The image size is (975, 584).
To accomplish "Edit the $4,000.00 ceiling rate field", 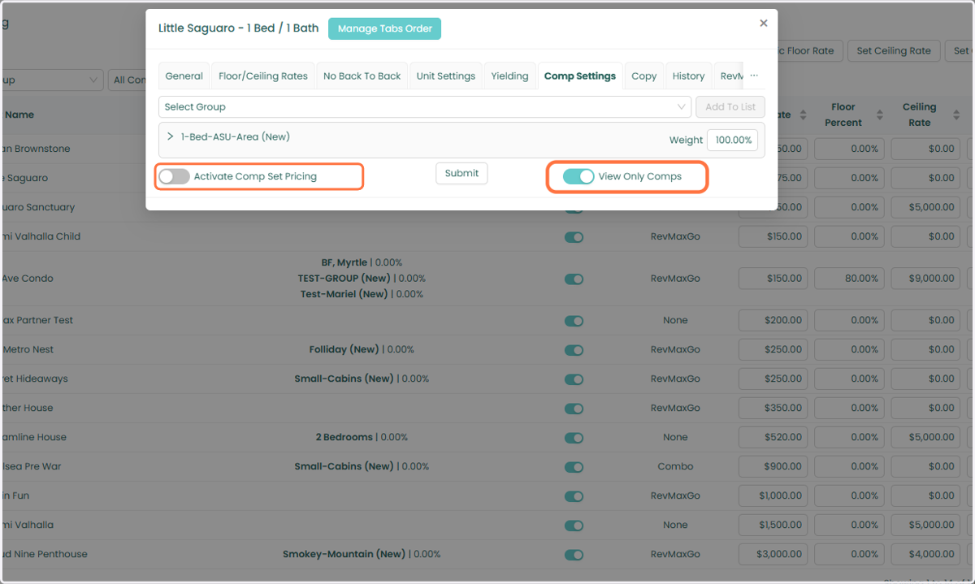I will [925, 555].
